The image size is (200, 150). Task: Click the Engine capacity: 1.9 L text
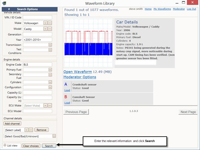point(130,44)
